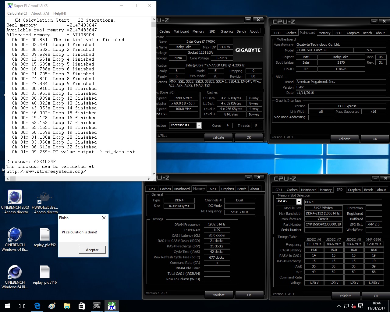Expand the Processor #1 selection dropdown
The height and width of the screenshot is (312, 390).
(199, 125)
